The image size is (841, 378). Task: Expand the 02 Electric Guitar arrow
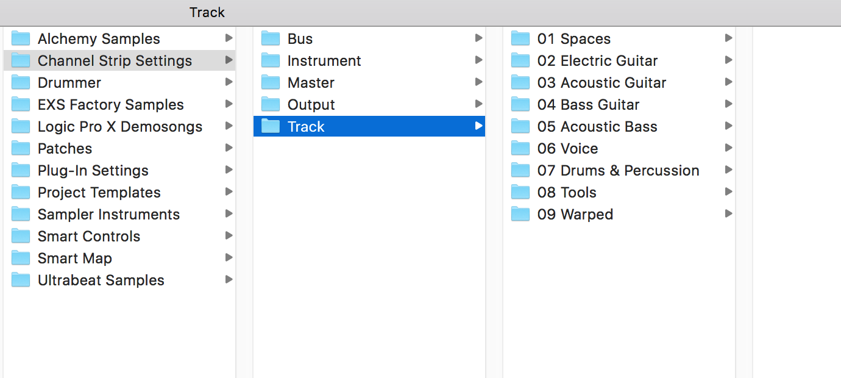[728, 60]
